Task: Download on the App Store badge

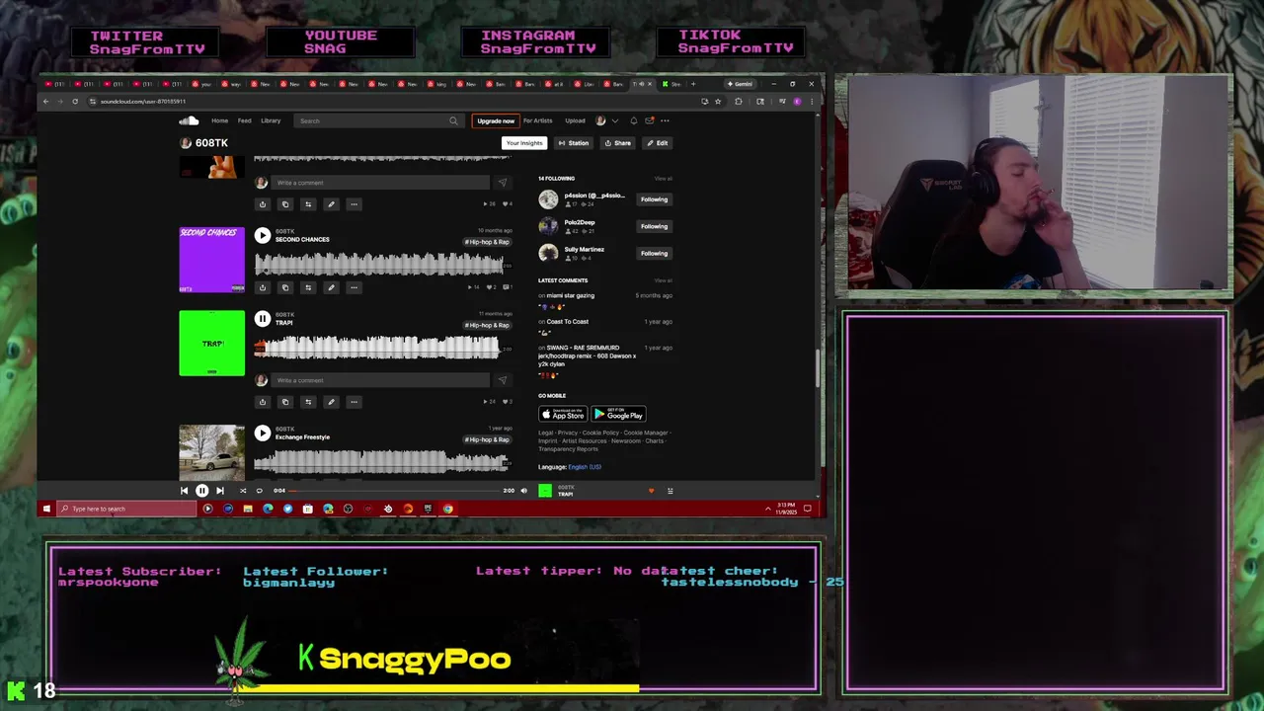Action: click(562, 415)
